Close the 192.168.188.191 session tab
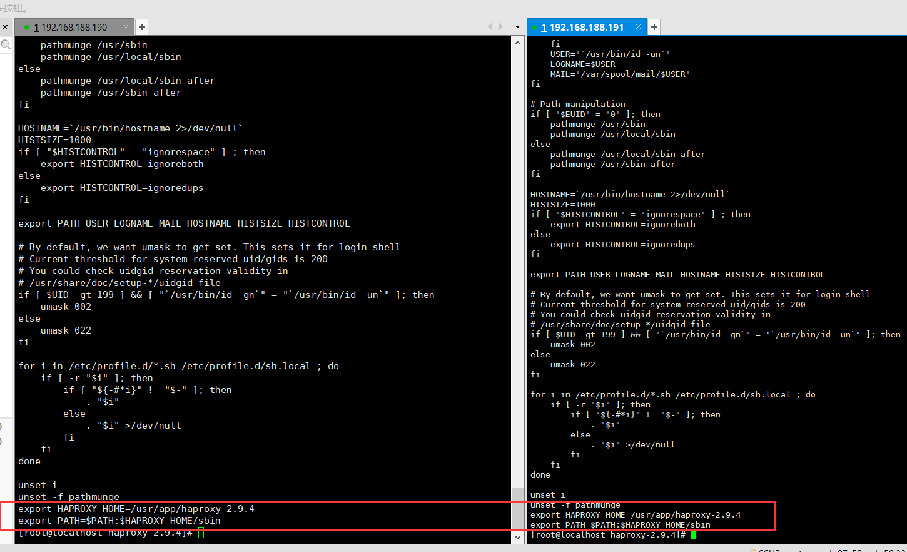Viewport: 907px width, 552px height. [638, 26]
